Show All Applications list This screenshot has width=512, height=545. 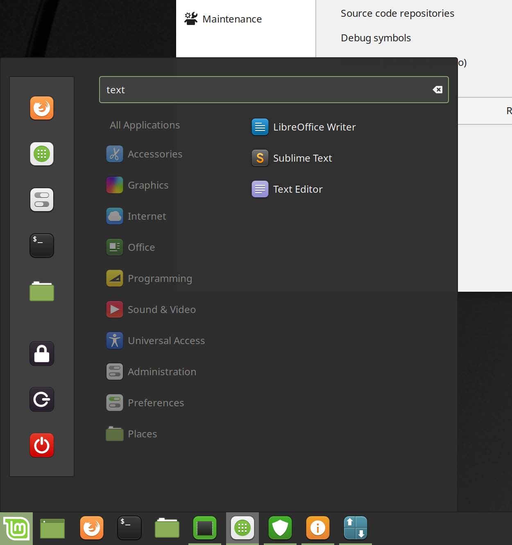coord(144,125)
